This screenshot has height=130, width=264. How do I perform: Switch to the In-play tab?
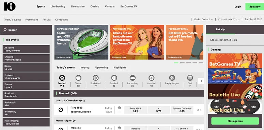click(x=85, y=68)
